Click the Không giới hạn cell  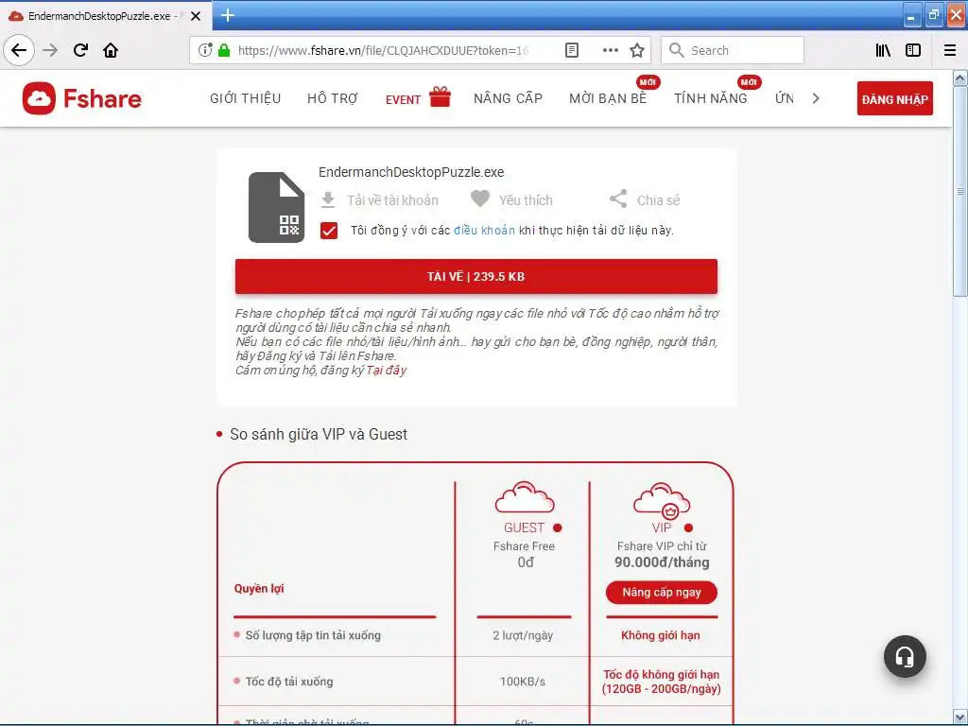coord(661,635)
